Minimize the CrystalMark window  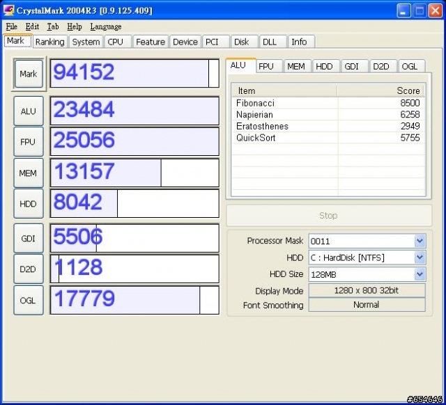[403, 11]
